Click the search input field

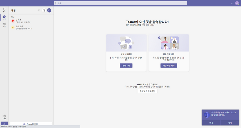[120, 3]
